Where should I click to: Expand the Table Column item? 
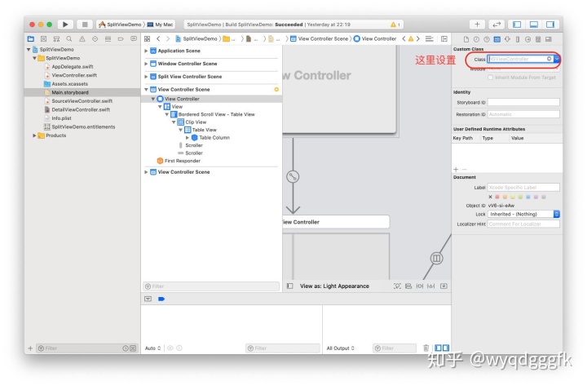pos(188,138)
